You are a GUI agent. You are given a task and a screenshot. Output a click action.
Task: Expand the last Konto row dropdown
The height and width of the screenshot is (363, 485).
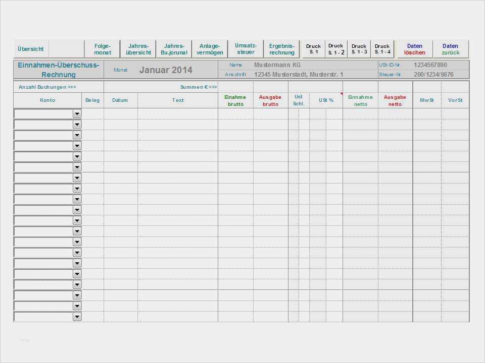coord(77,317)
